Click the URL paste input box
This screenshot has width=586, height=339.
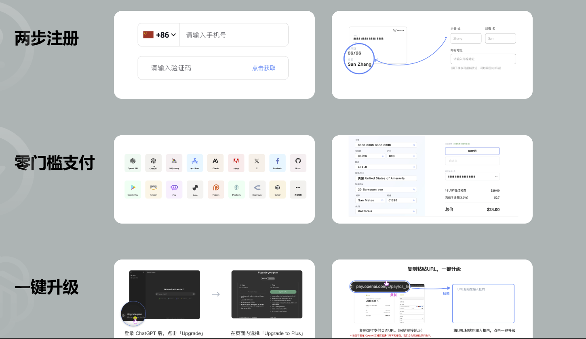click(483, 303)
